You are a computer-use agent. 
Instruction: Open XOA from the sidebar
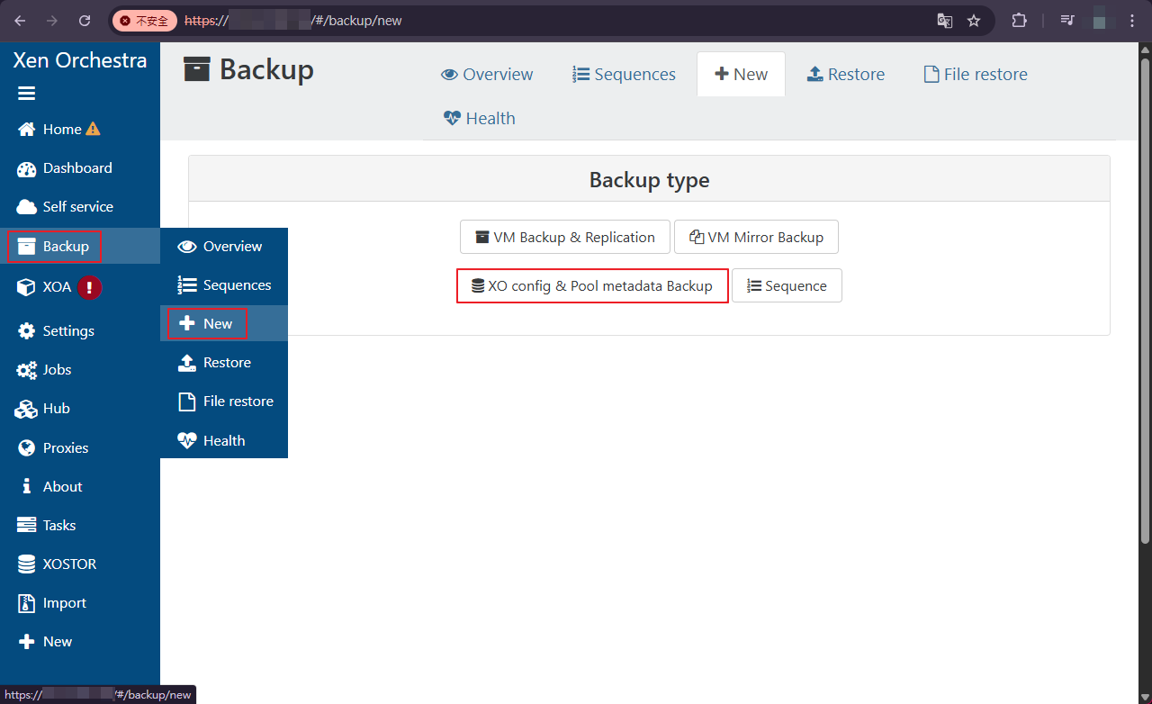click(45, 287)
